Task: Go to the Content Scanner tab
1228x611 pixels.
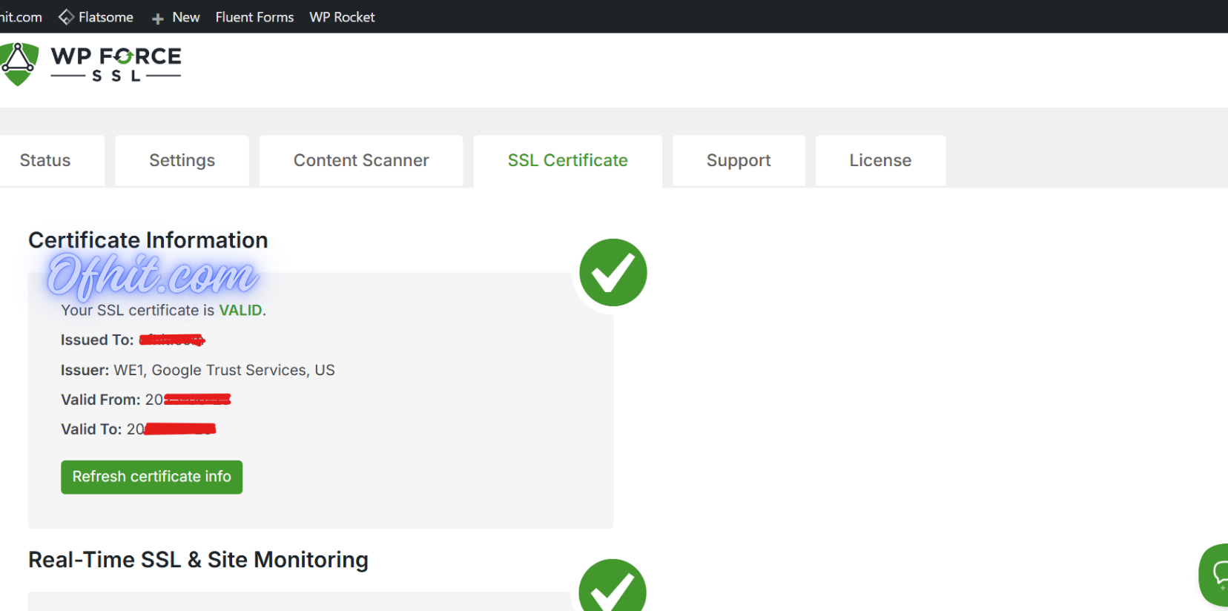Action: pyautogui.click(x=361, y=160)
